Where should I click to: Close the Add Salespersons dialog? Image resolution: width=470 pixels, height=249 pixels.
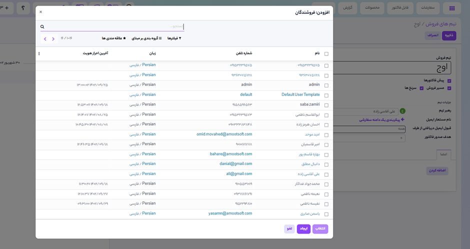click(x=41, y=12)
